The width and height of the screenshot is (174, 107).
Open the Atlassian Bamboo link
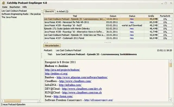82,77
